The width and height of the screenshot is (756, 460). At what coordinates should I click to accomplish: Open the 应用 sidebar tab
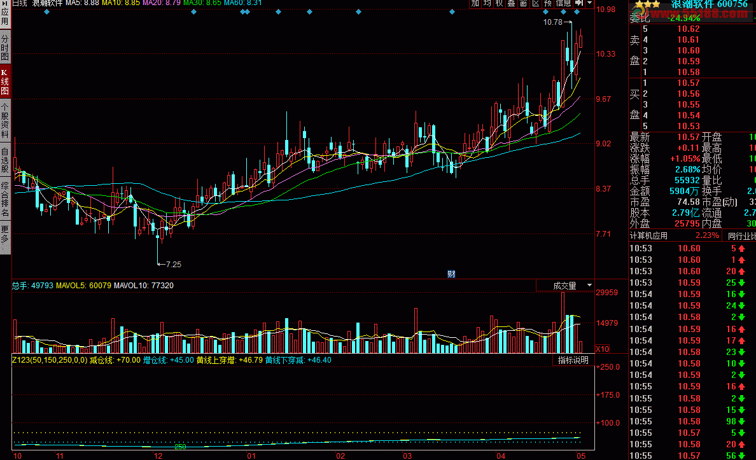coord(5,13)
